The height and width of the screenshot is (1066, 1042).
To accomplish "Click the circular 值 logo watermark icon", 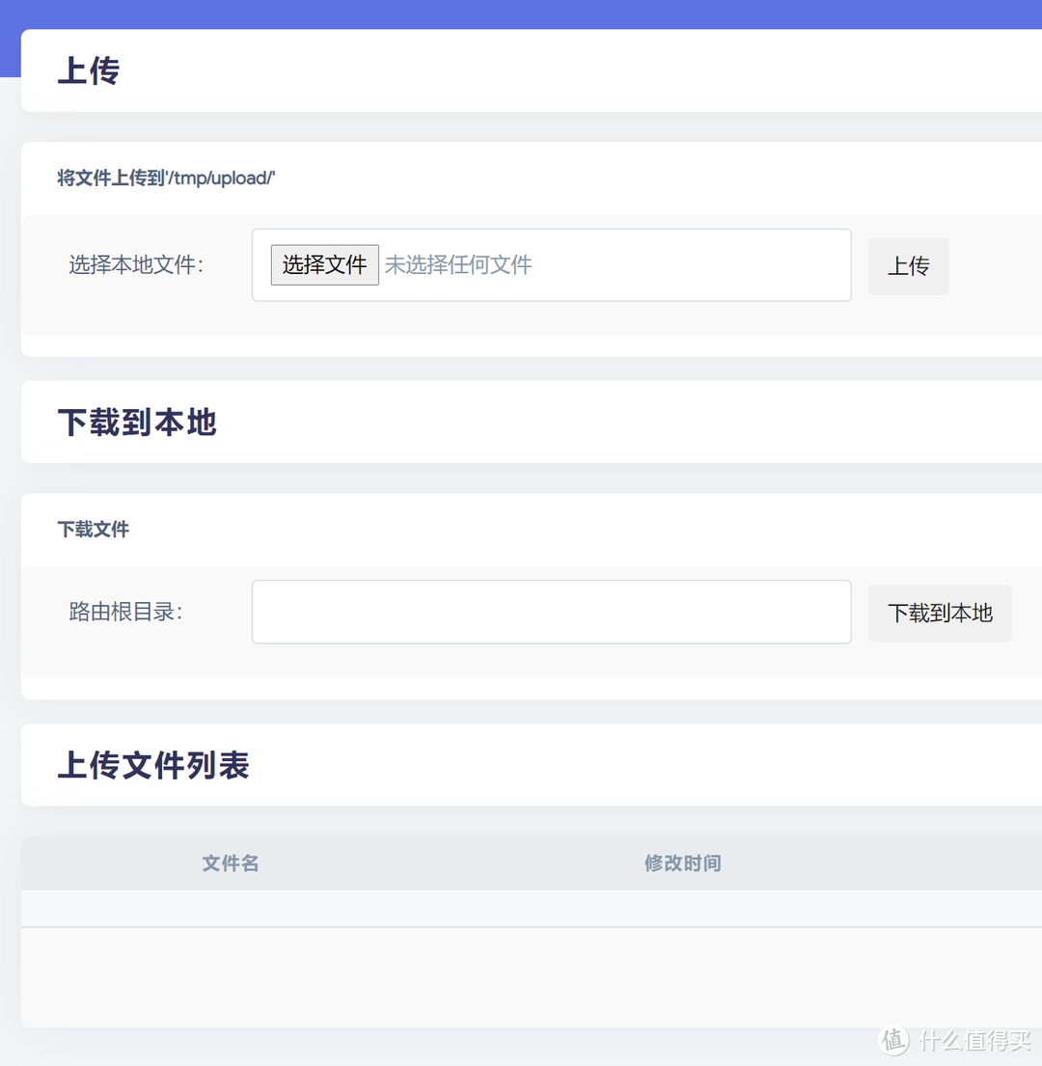I will pyautogui.click(x=892, y=1041).
